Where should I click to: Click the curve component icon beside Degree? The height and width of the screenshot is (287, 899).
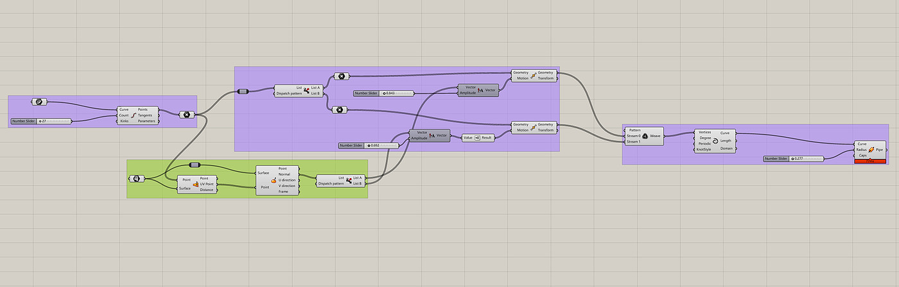click(716, 140)
